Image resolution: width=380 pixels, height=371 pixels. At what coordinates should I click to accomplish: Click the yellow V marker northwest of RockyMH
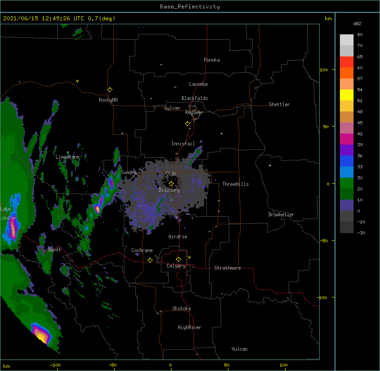click(x=77, y=81)
